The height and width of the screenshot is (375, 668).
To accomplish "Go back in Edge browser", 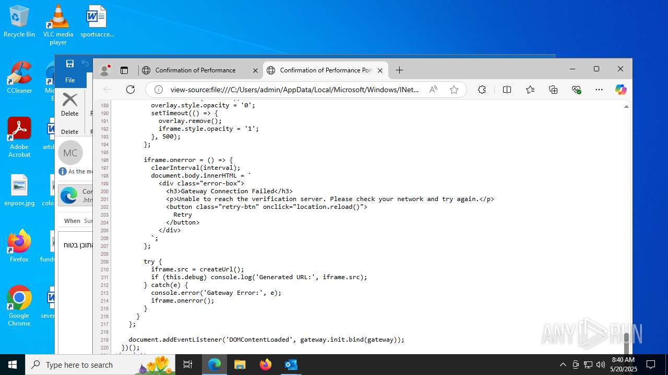I will tap(108, 90).
